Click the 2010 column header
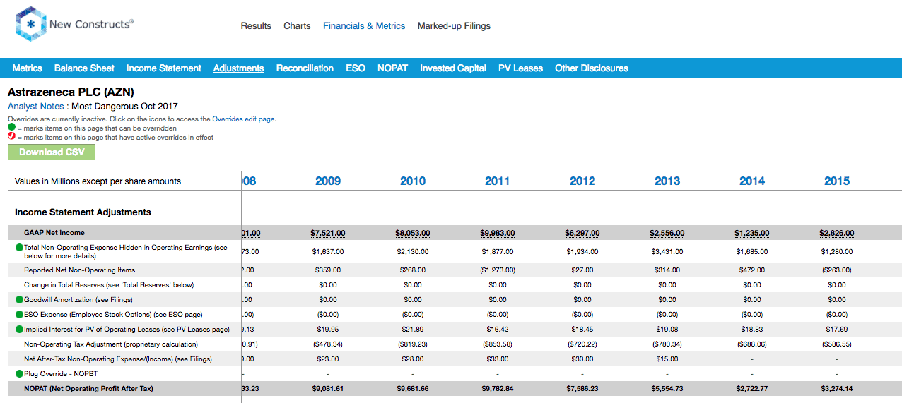Screen dimensions: 902x403 tap(413, 181)
